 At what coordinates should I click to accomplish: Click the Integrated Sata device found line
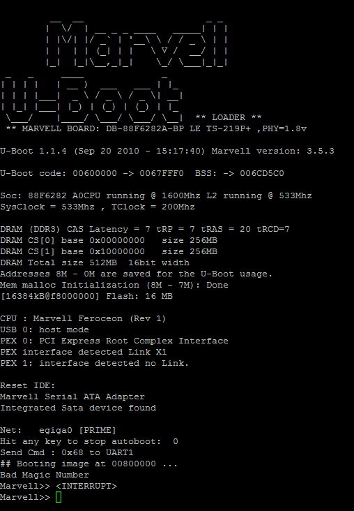coord(78,408)
